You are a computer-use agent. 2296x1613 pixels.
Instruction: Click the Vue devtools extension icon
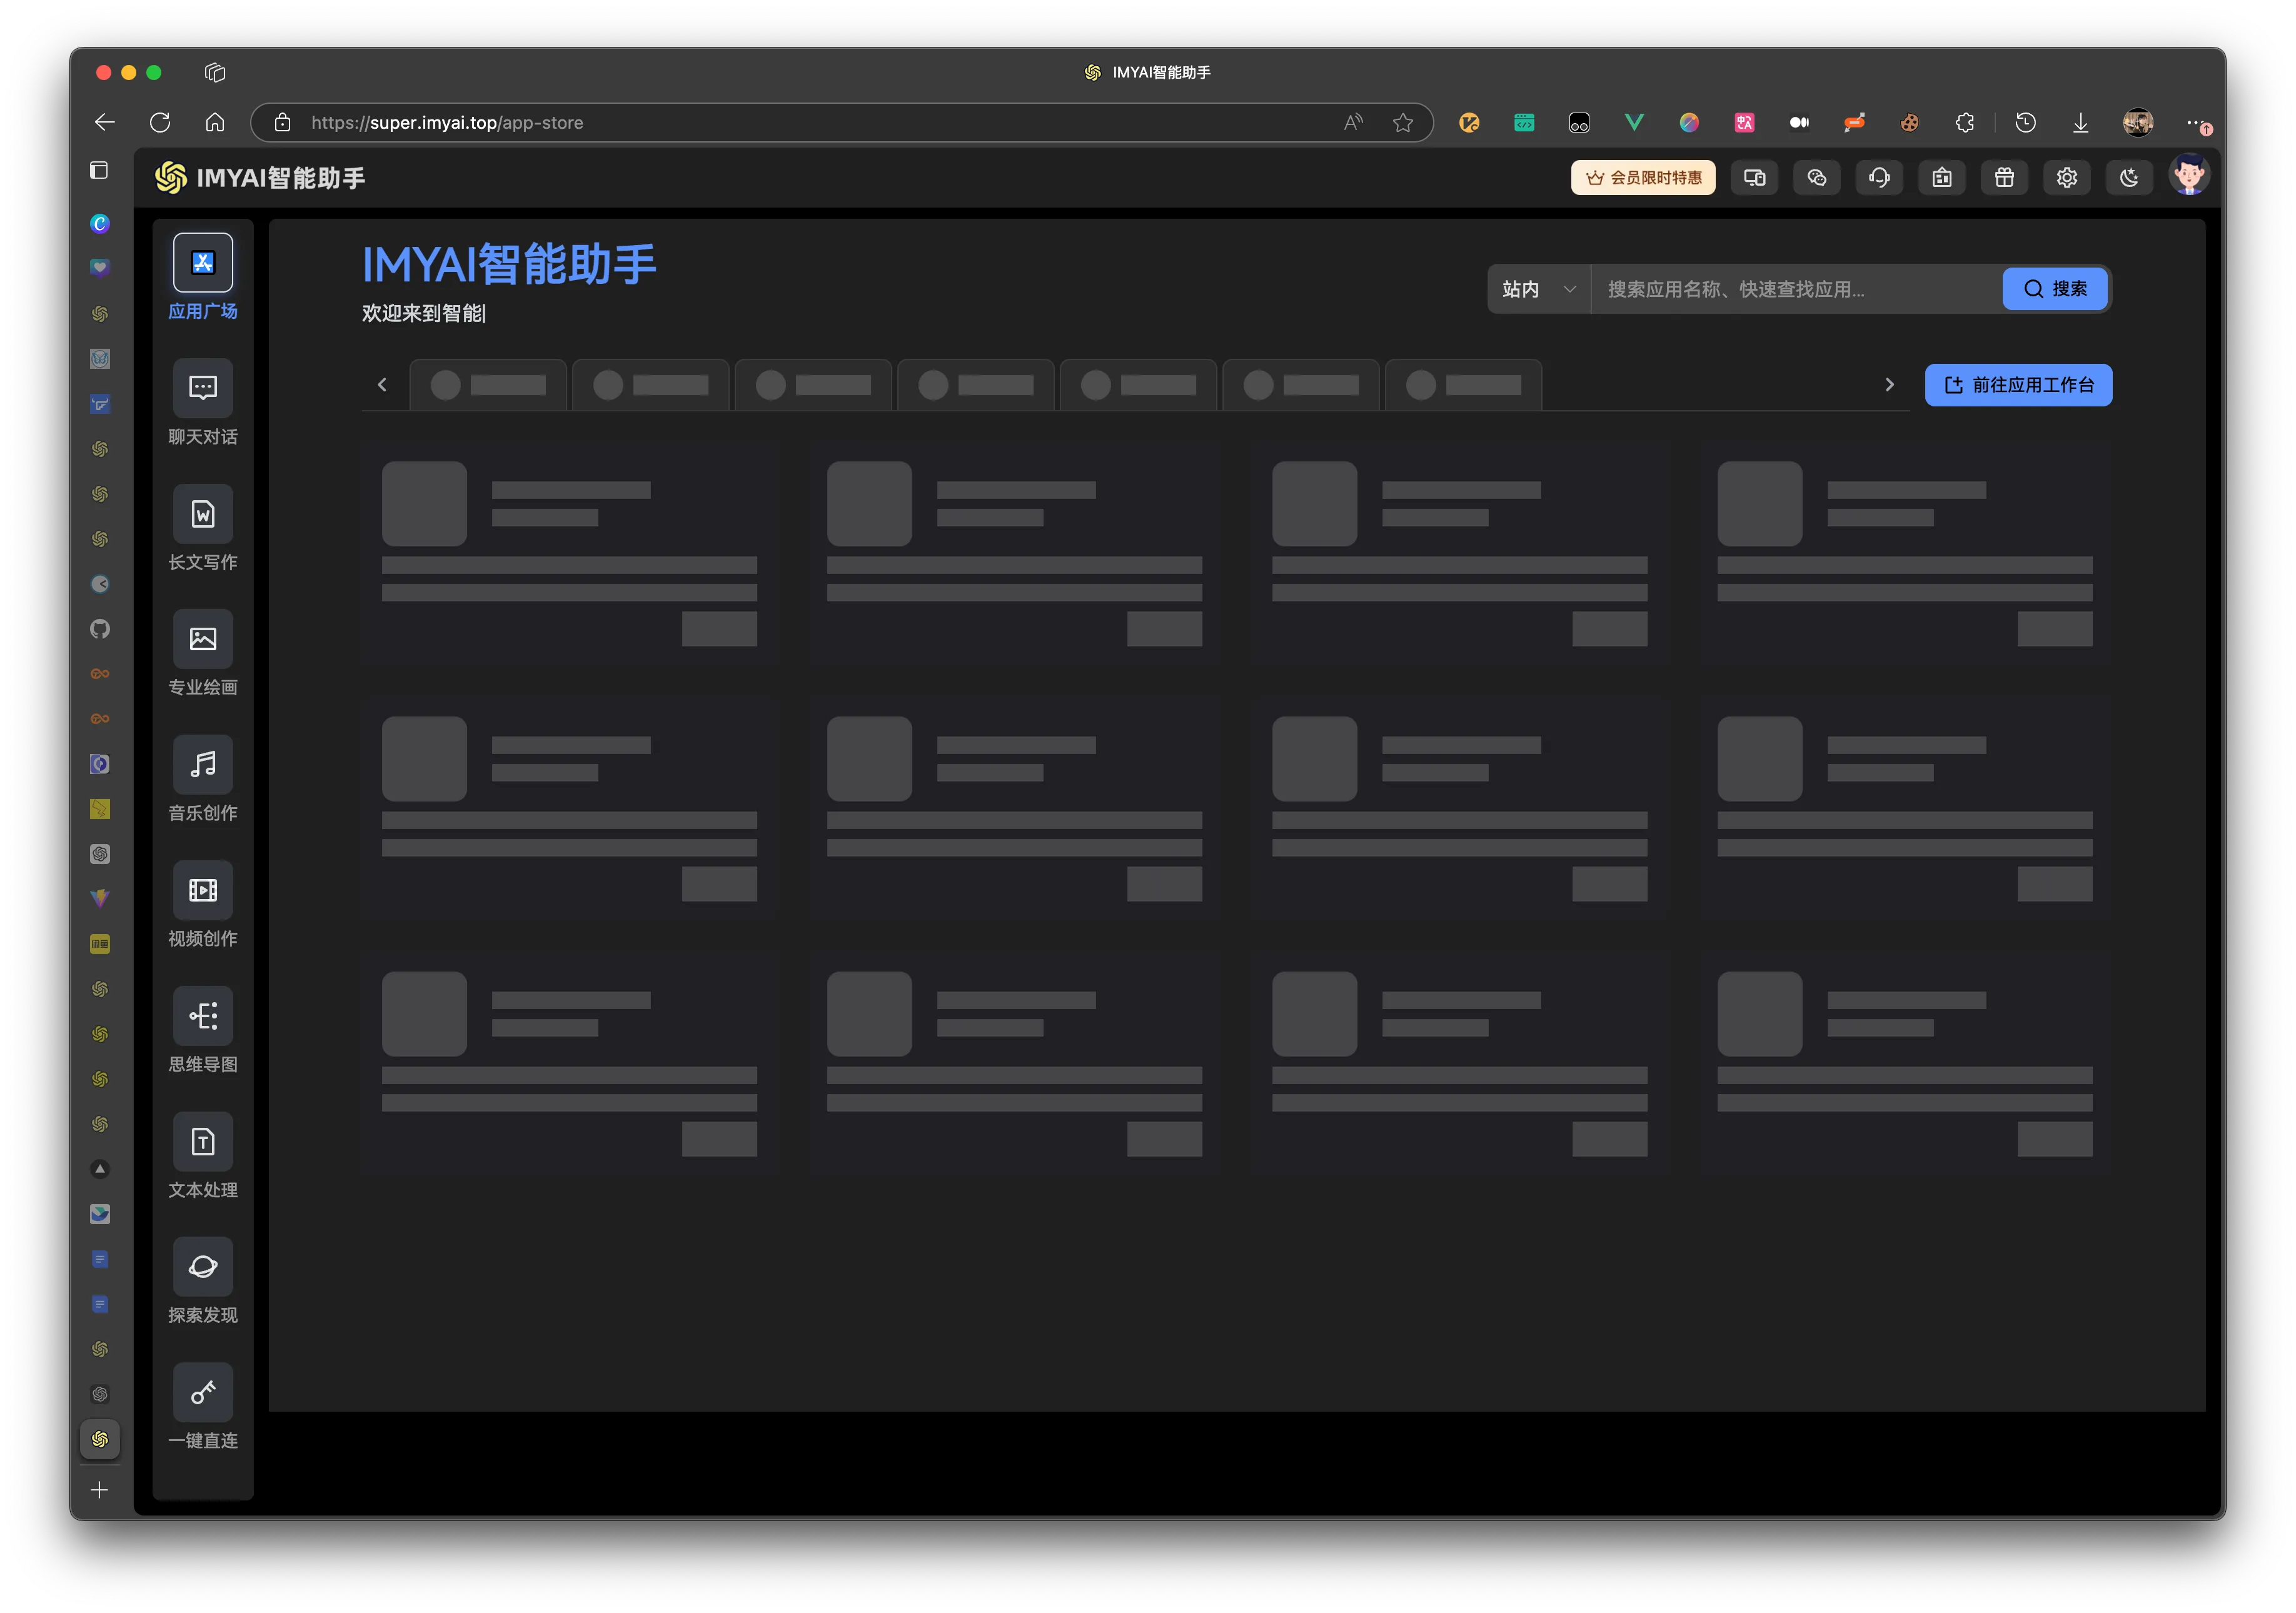point(1634,122)
